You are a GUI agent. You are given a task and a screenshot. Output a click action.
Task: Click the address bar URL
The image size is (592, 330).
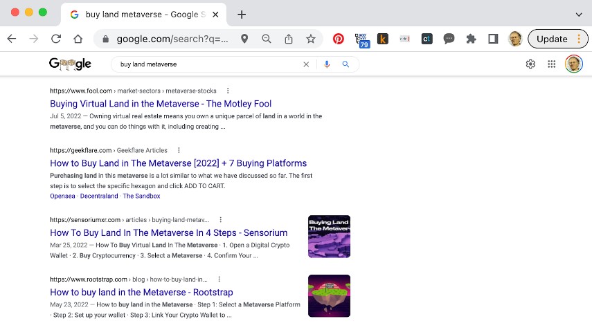[172, 39]
